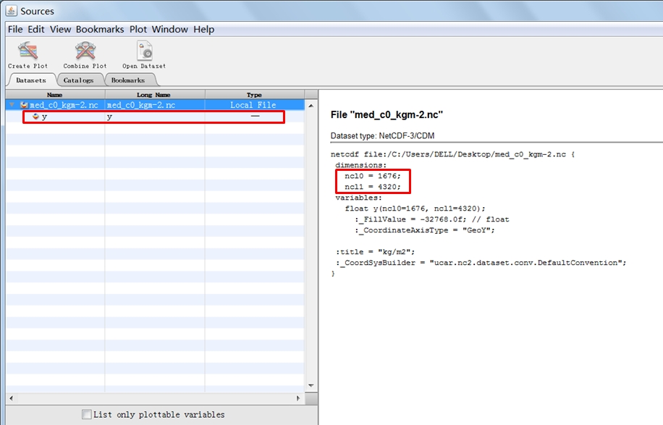Click the Combine Plot toolbar icon

[x=85, y=52]
